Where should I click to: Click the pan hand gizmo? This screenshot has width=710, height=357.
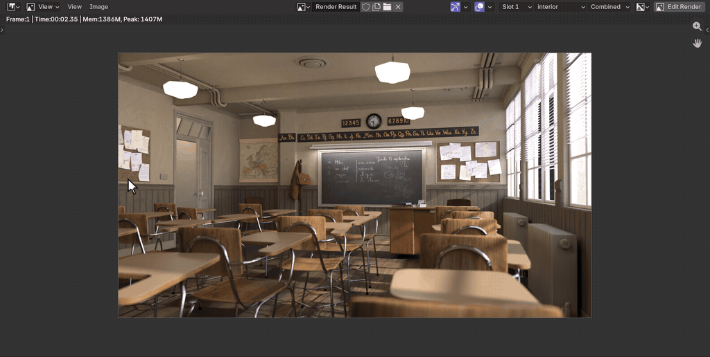pos(698,44)
